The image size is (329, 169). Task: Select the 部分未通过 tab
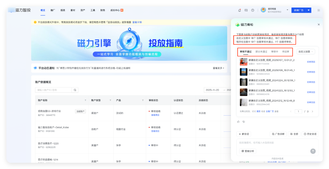(x=261, y=51)
